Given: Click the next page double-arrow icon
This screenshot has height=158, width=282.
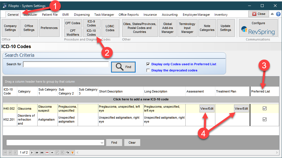Looking at the screenshot, I should [37, 152].
